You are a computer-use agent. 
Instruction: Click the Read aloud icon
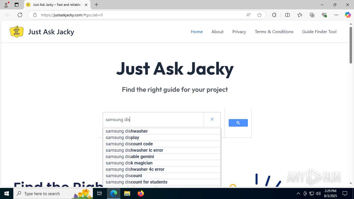point(248,15)
